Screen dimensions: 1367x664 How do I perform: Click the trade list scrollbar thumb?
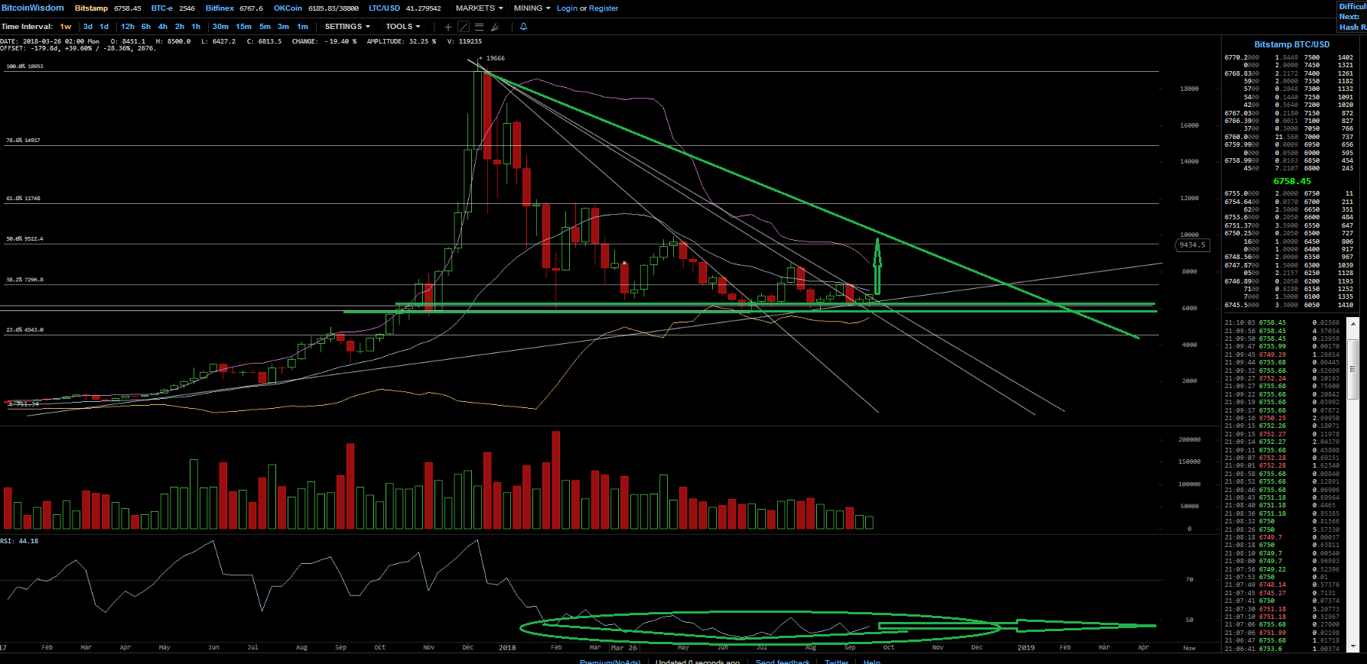[1352, 368]
